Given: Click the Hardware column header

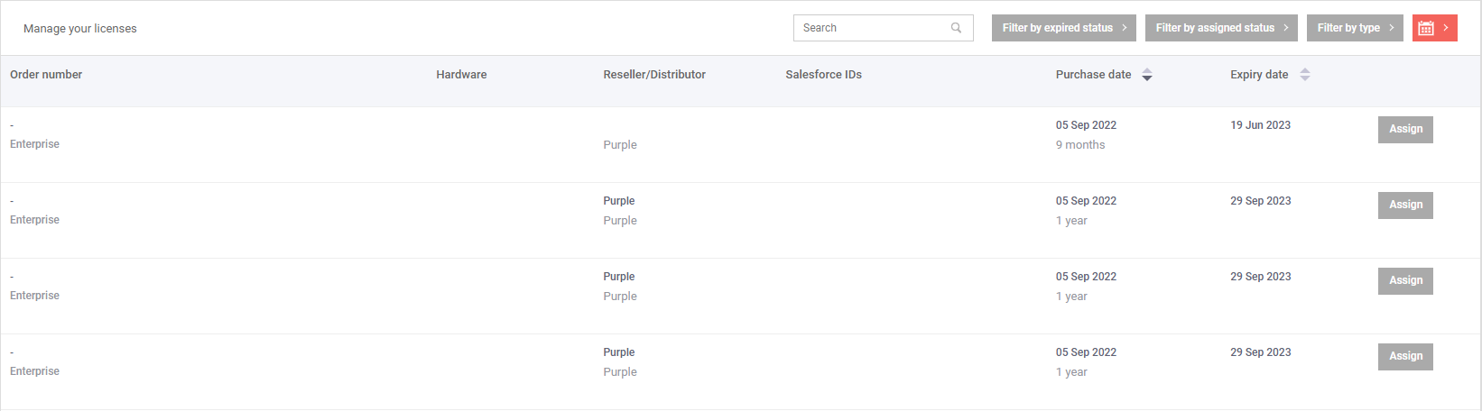Looking at the screenshot, I should tap(461, 75).
